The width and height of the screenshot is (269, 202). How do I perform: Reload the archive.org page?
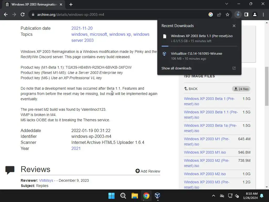(x=23, y=15)
